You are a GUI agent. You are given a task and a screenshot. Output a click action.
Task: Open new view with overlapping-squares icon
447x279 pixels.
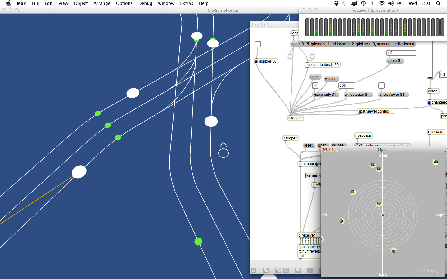266,270
